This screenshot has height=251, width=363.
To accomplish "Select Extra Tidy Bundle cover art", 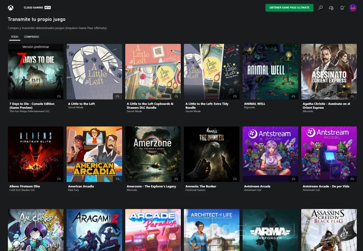I will tap(211, 71).
